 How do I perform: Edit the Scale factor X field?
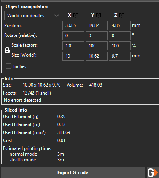click(73, 46)
